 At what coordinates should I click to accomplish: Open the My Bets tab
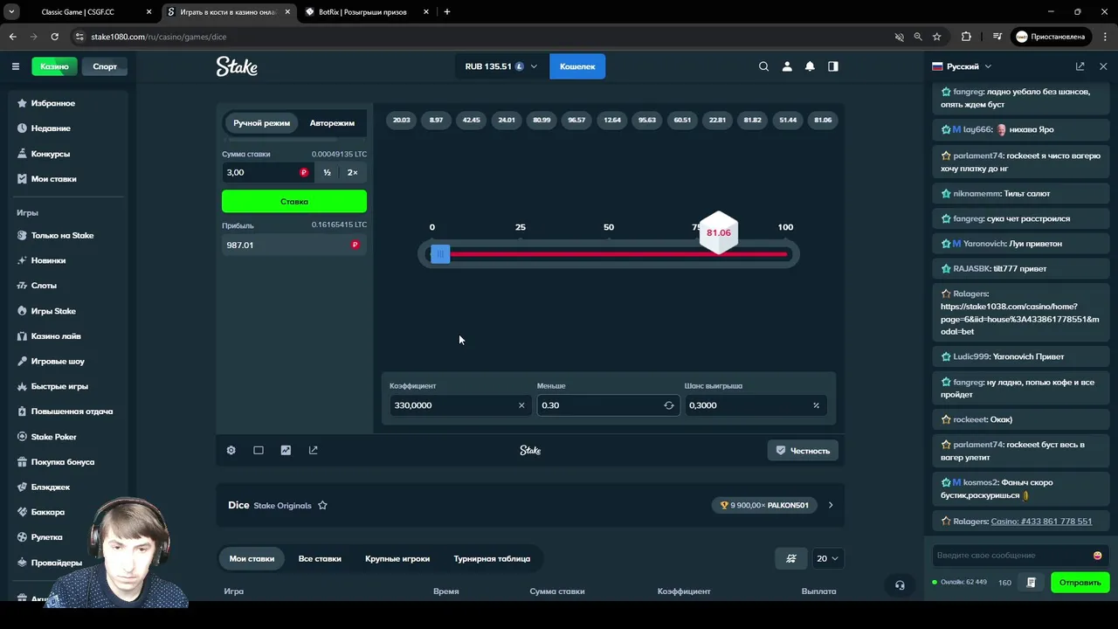pos(252,558)
